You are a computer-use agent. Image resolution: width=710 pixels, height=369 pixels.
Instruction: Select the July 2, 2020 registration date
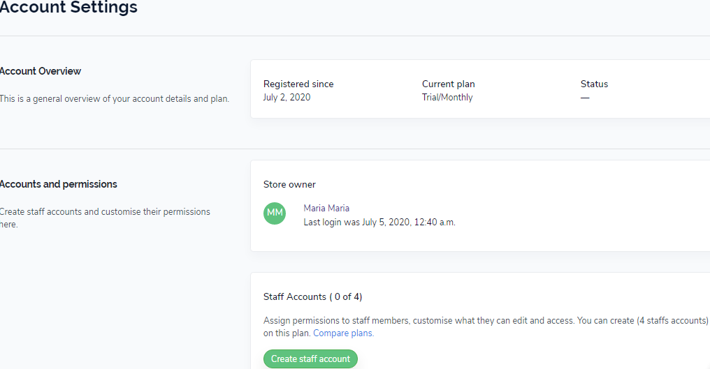(287, 98)
